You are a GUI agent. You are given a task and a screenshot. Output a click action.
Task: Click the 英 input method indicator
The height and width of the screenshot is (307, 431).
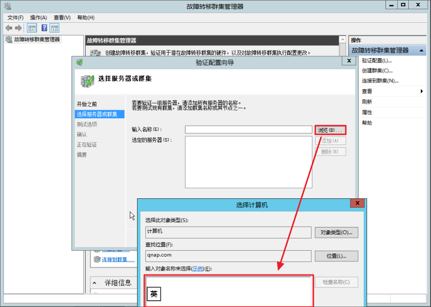tap(154, 294)
